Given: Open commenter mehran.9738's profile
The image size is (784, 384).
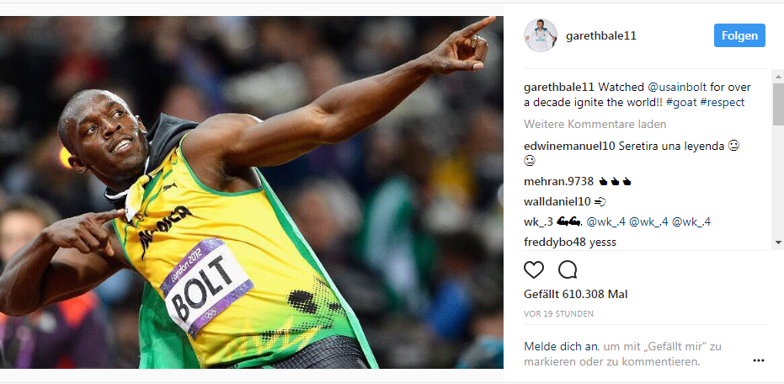Looking at the screenshot, I should [558, 182].
